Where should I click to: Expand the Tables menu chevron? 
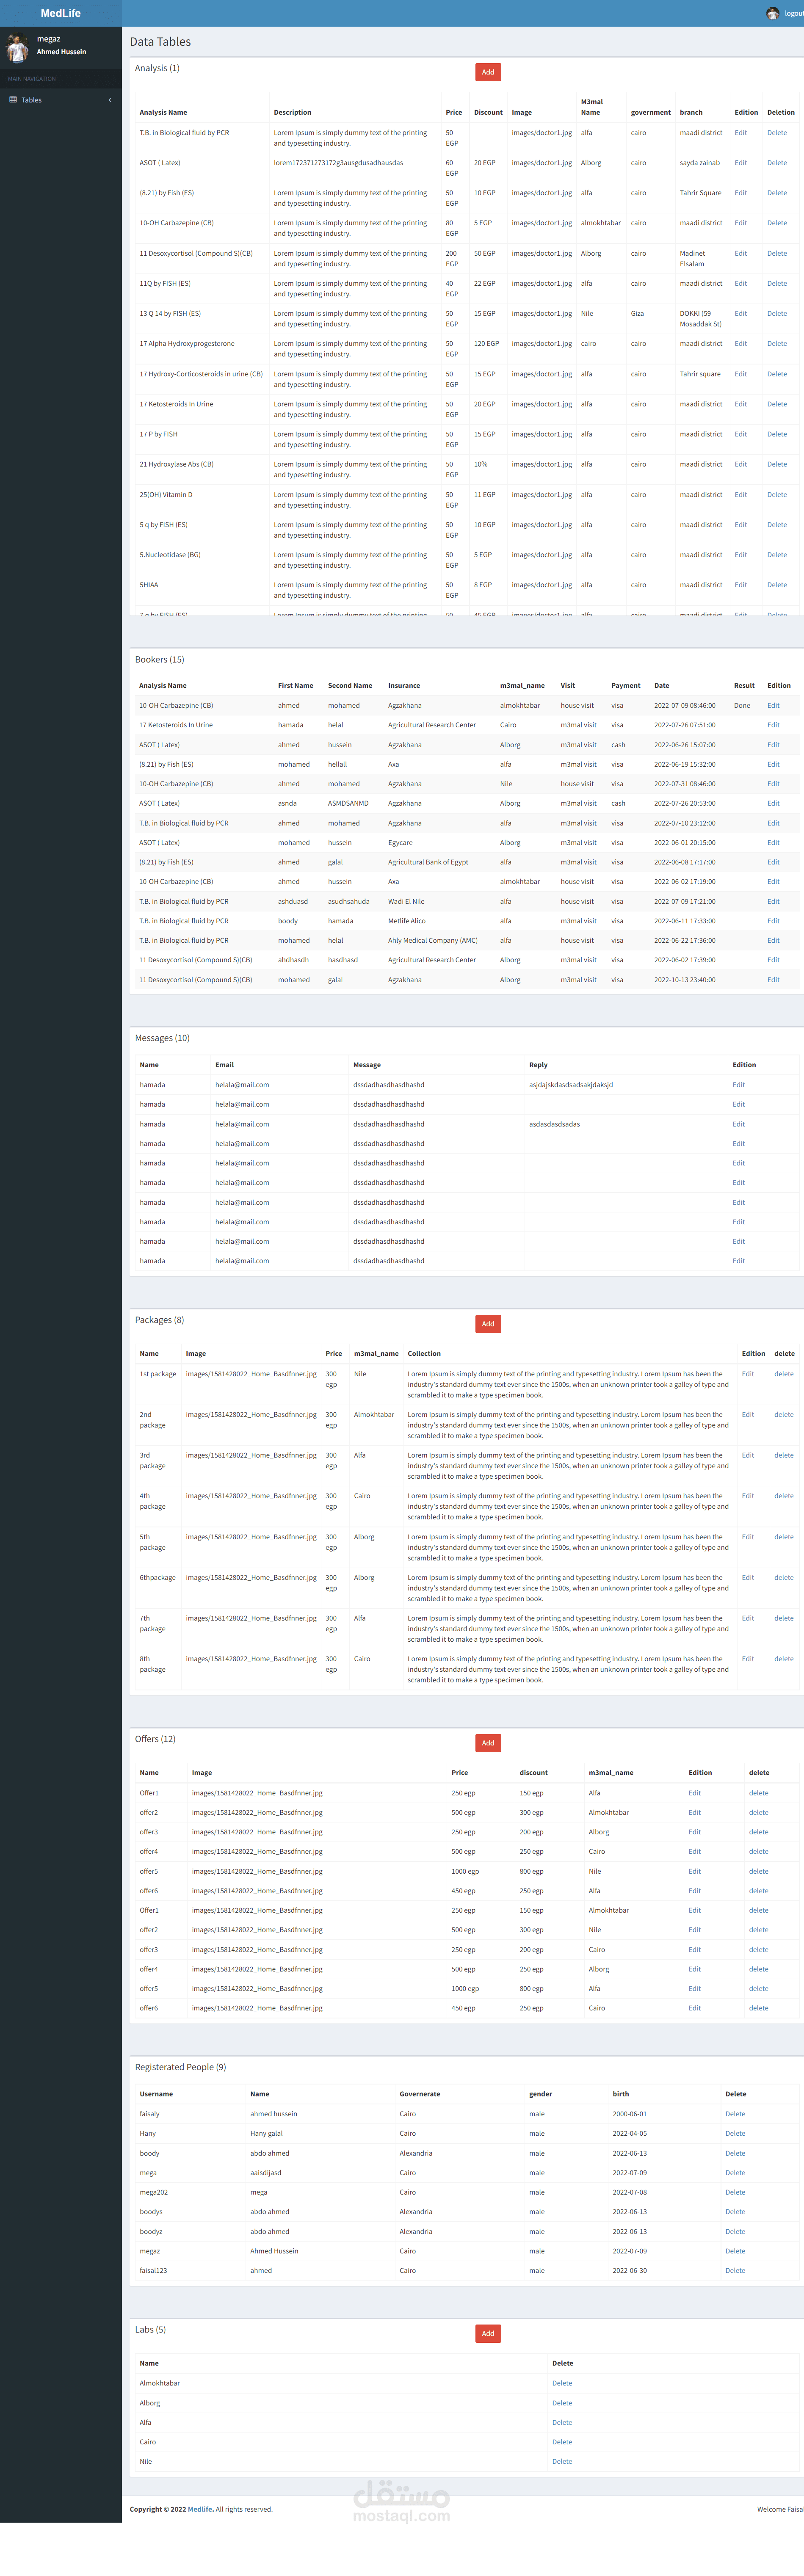tap(110, 100)
